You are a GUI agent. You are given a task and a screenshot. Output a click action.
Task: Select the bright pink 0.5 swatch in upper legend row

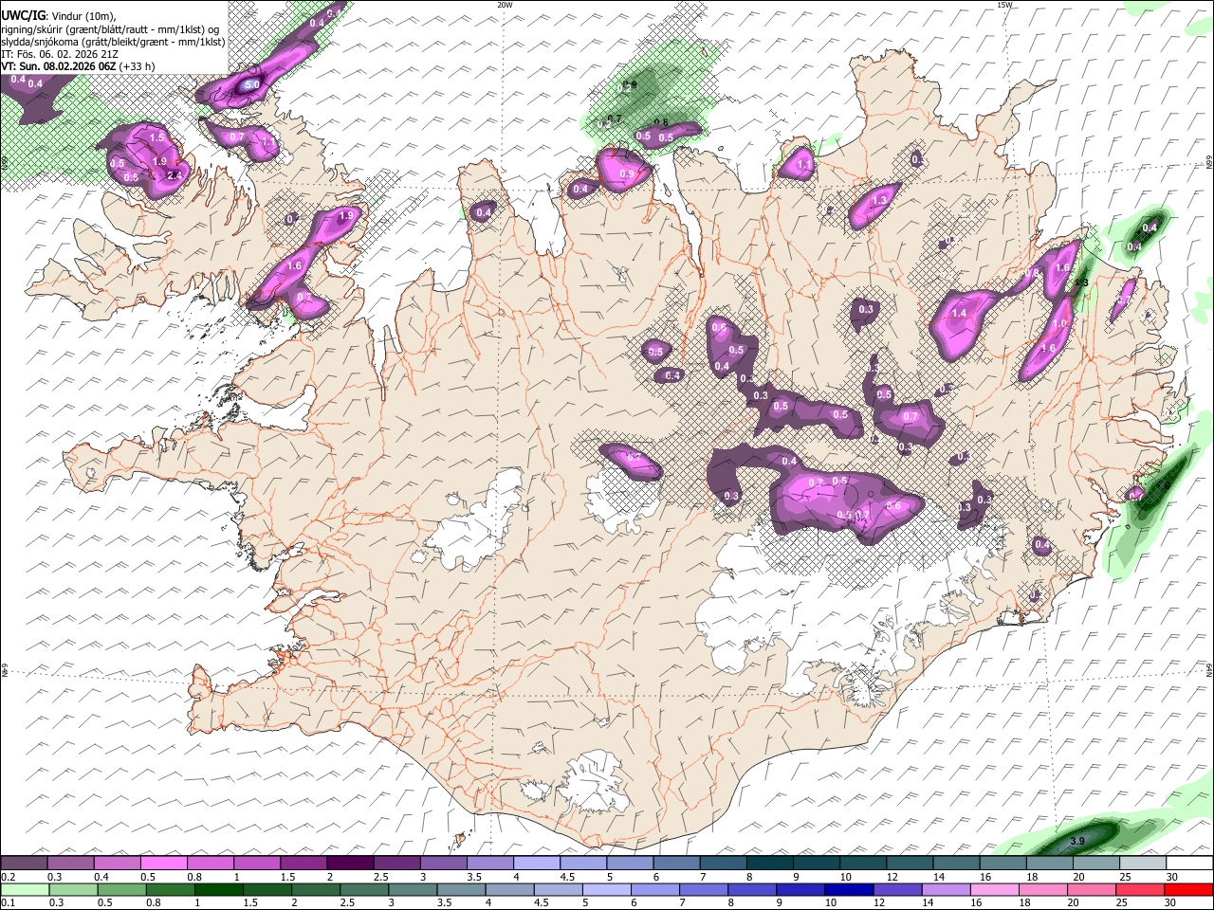[x=164, y=864]
